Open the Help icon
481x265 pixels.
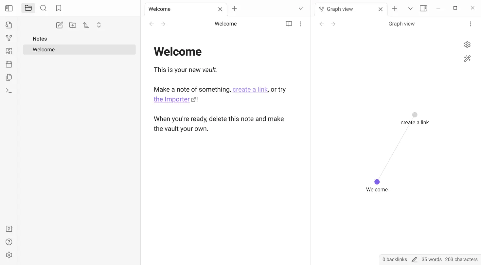pyautogui.click(x=9, y=242)
